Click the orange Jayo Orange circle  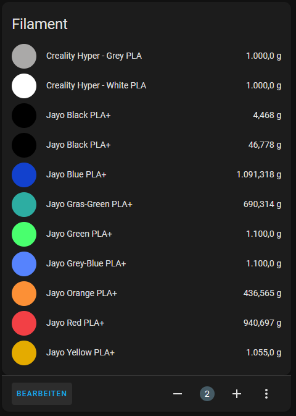click(x=24, y=294)
